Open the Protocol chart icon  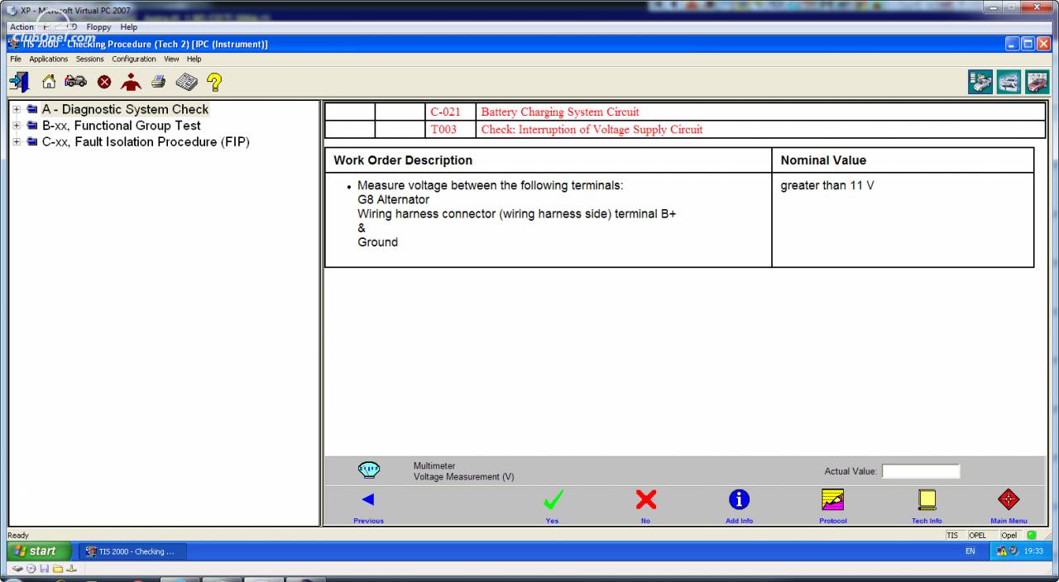(832, 499)
